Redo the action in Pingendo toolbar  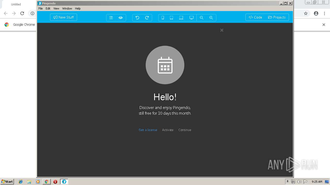(147, 18)
